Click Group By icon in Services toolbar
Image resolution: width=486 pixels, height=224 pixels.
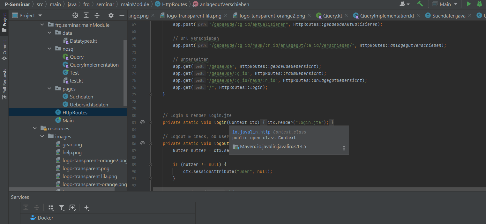[51, 208]
